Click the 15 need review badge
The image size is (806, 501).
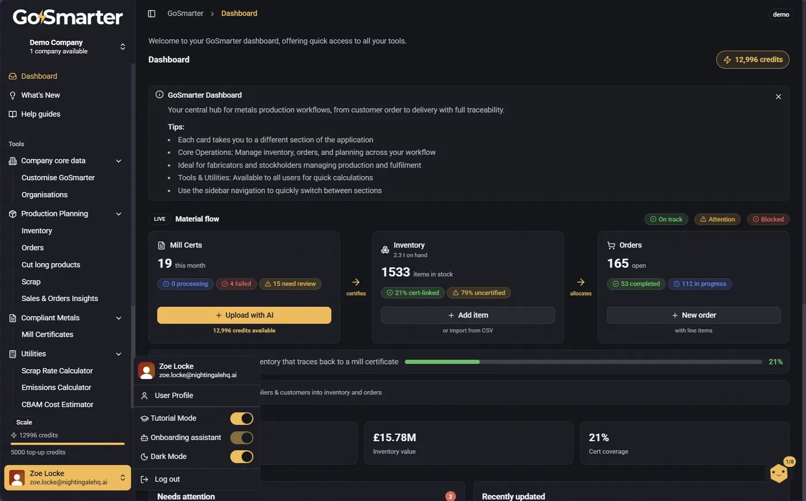click(290, 284)
